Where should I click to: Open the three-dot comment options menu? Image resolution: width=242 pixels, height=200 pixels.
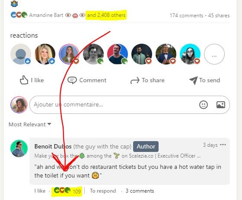[x=223, y=145]
